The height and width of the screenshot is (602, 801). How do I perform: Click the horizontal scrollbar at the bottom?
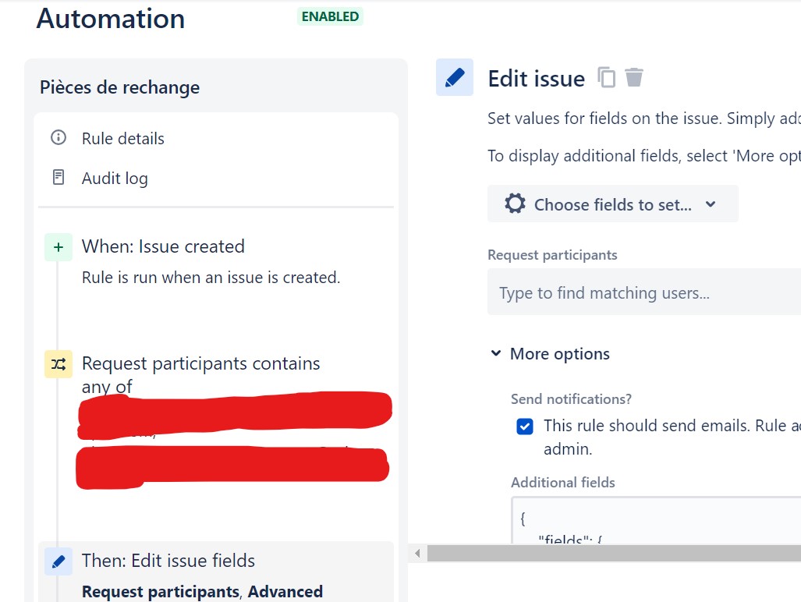(x=608, y=553)
